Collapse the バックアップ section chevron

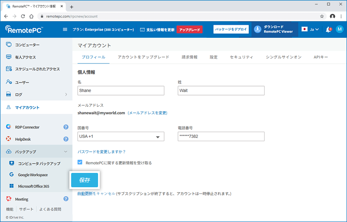click(65, 152)
